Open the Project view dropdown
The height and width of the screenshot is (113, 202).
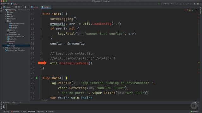click(8, 7)
